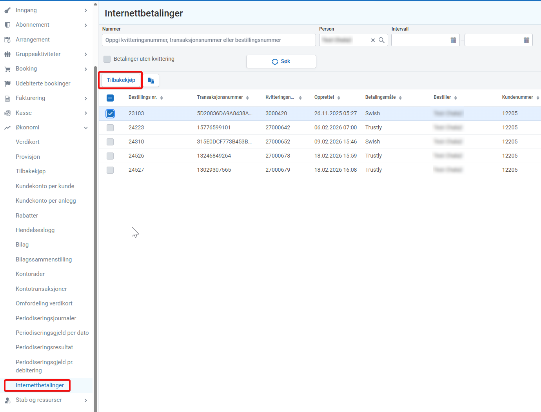This screenshot has height=412, width=541.
Task: Click the magnifier icon in Person field
Action: point(381,40)
